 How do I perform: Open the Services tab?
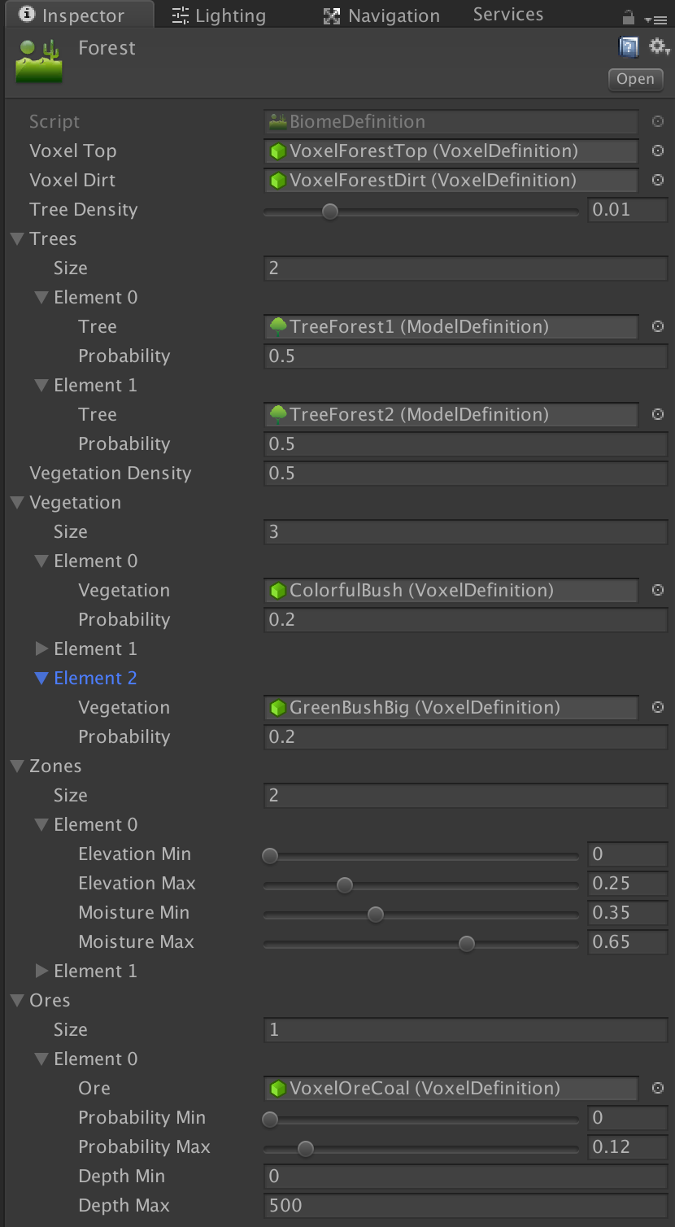click(508, 15)
